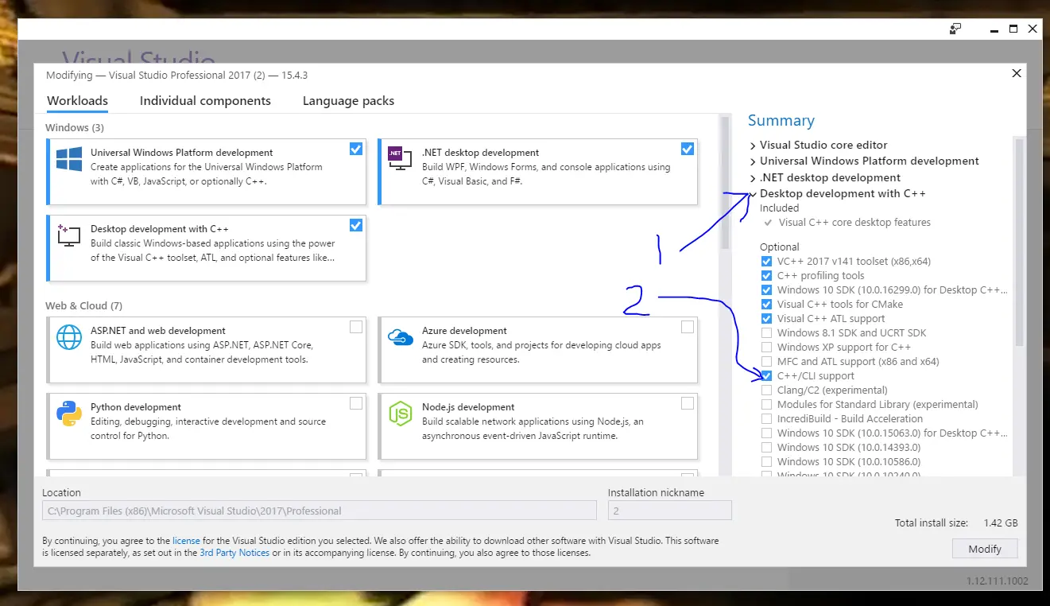Uncheck Visual C++ ATL support option
This screenshot has height=606, width=1050.
click(x=766, y=318)
